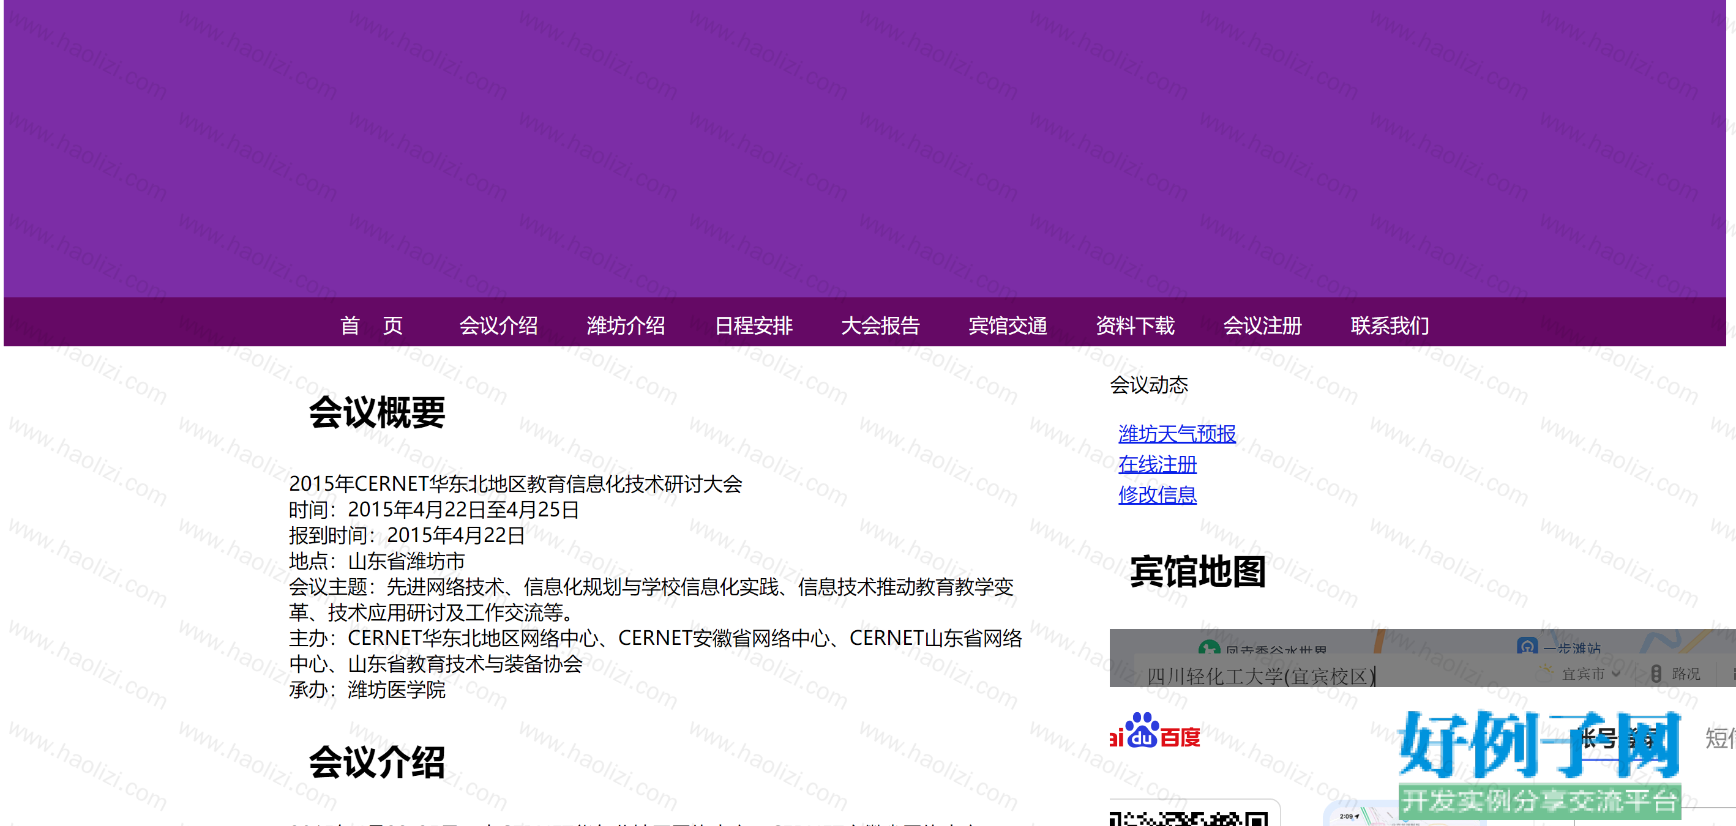
Task: Click the title 2015年CERNET华东北地区教育信息化技术研讨大会
Action: (515, 483)
